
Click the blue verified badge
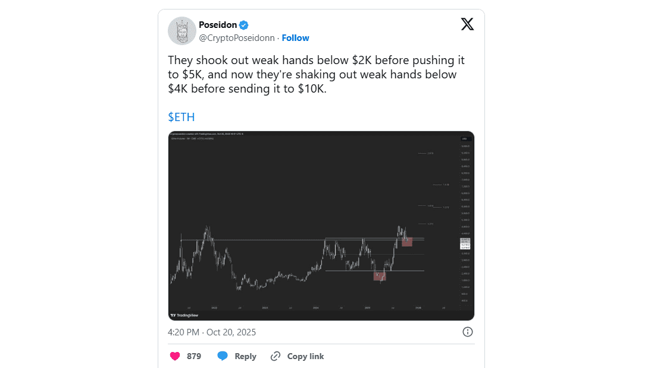244,25
